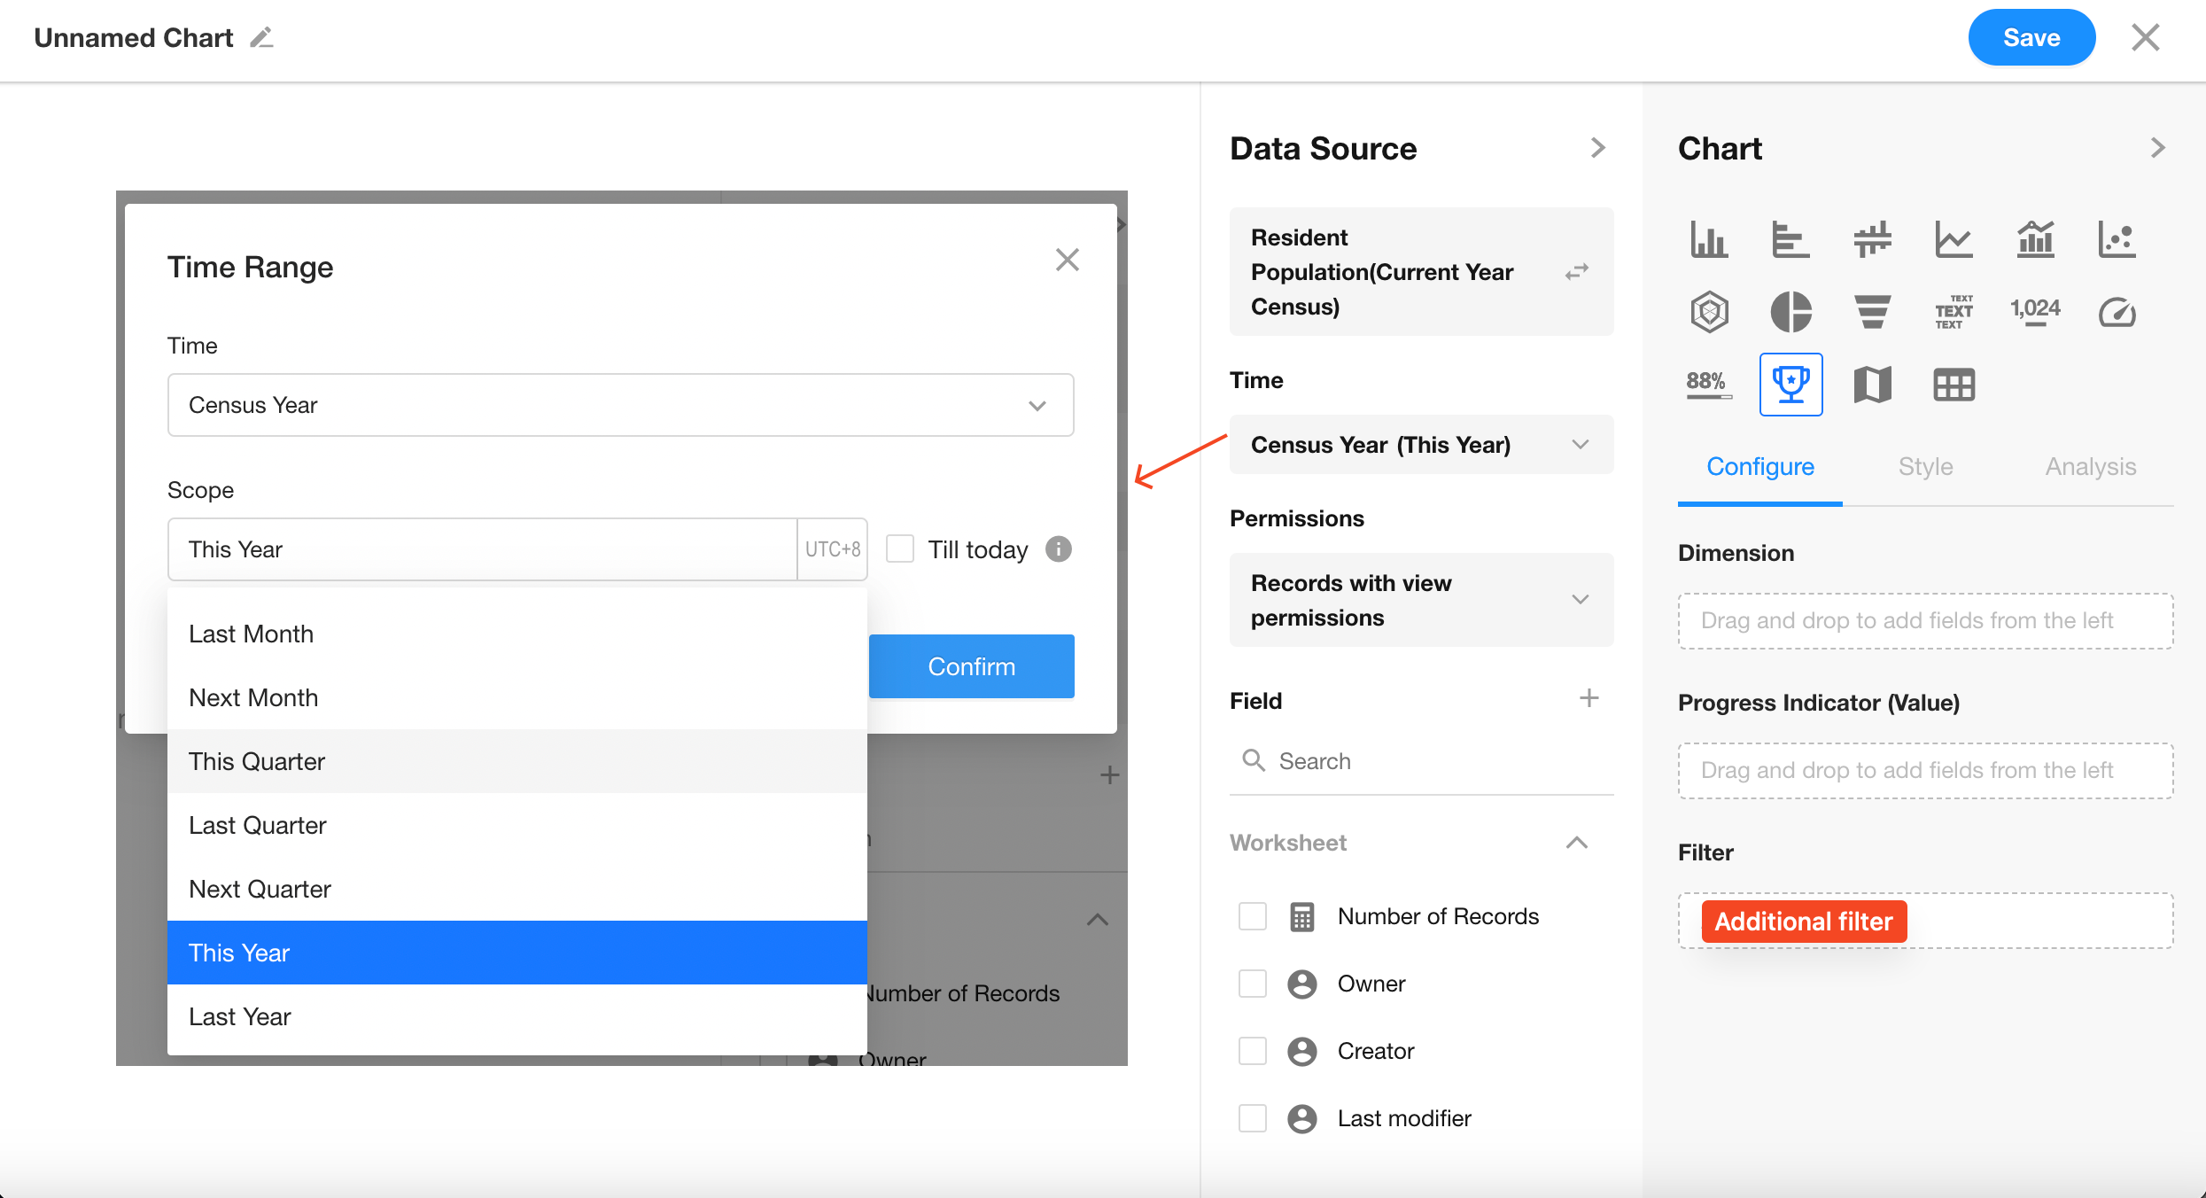The image size is (2206, 1198).
Task: Switch to the Style tab
Action: click(1925, 467)
